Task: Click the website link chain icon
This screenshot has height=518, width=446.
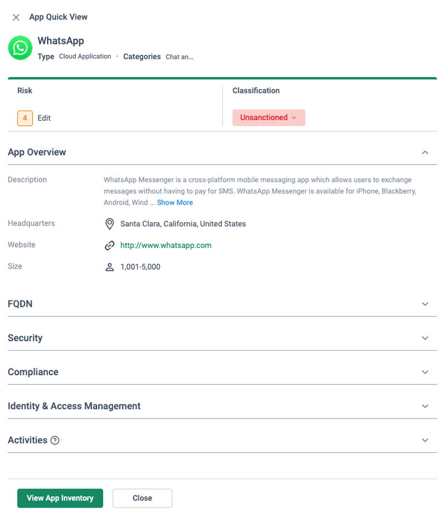Action: tap(109, 246)
